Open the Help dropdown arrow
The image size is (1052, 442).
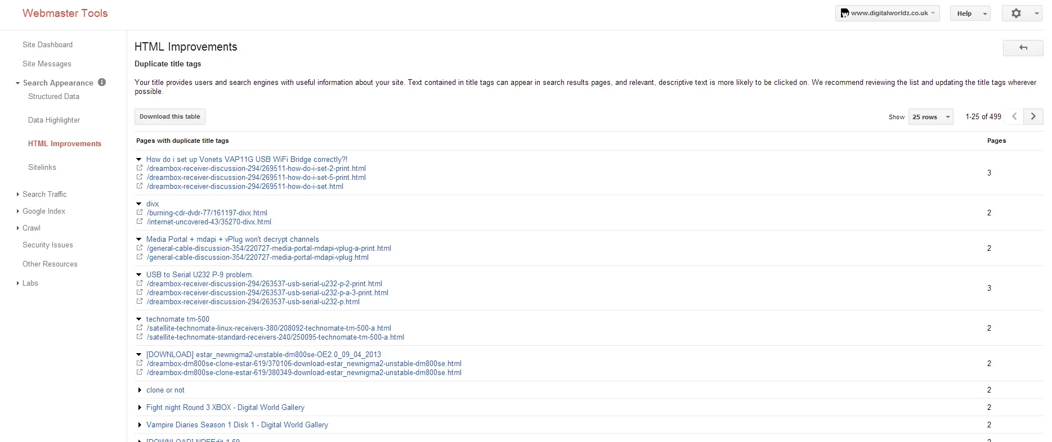click(x=984, y=13)
